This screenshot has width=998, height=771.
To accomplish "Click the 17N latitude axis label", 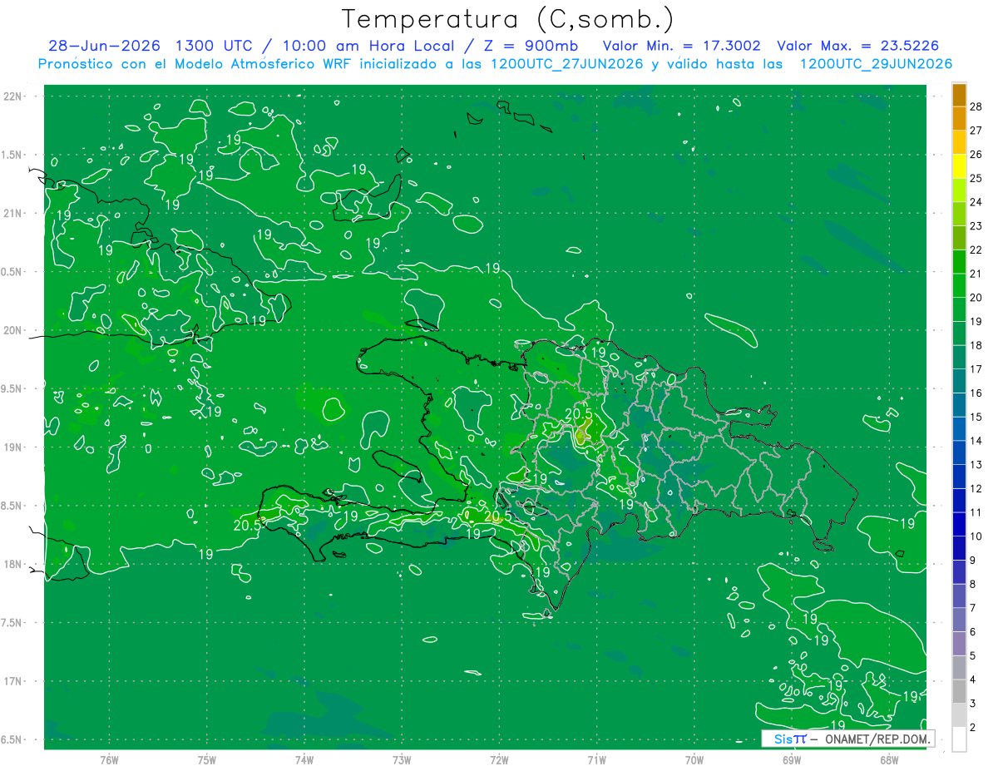I will tap(14, 681).
